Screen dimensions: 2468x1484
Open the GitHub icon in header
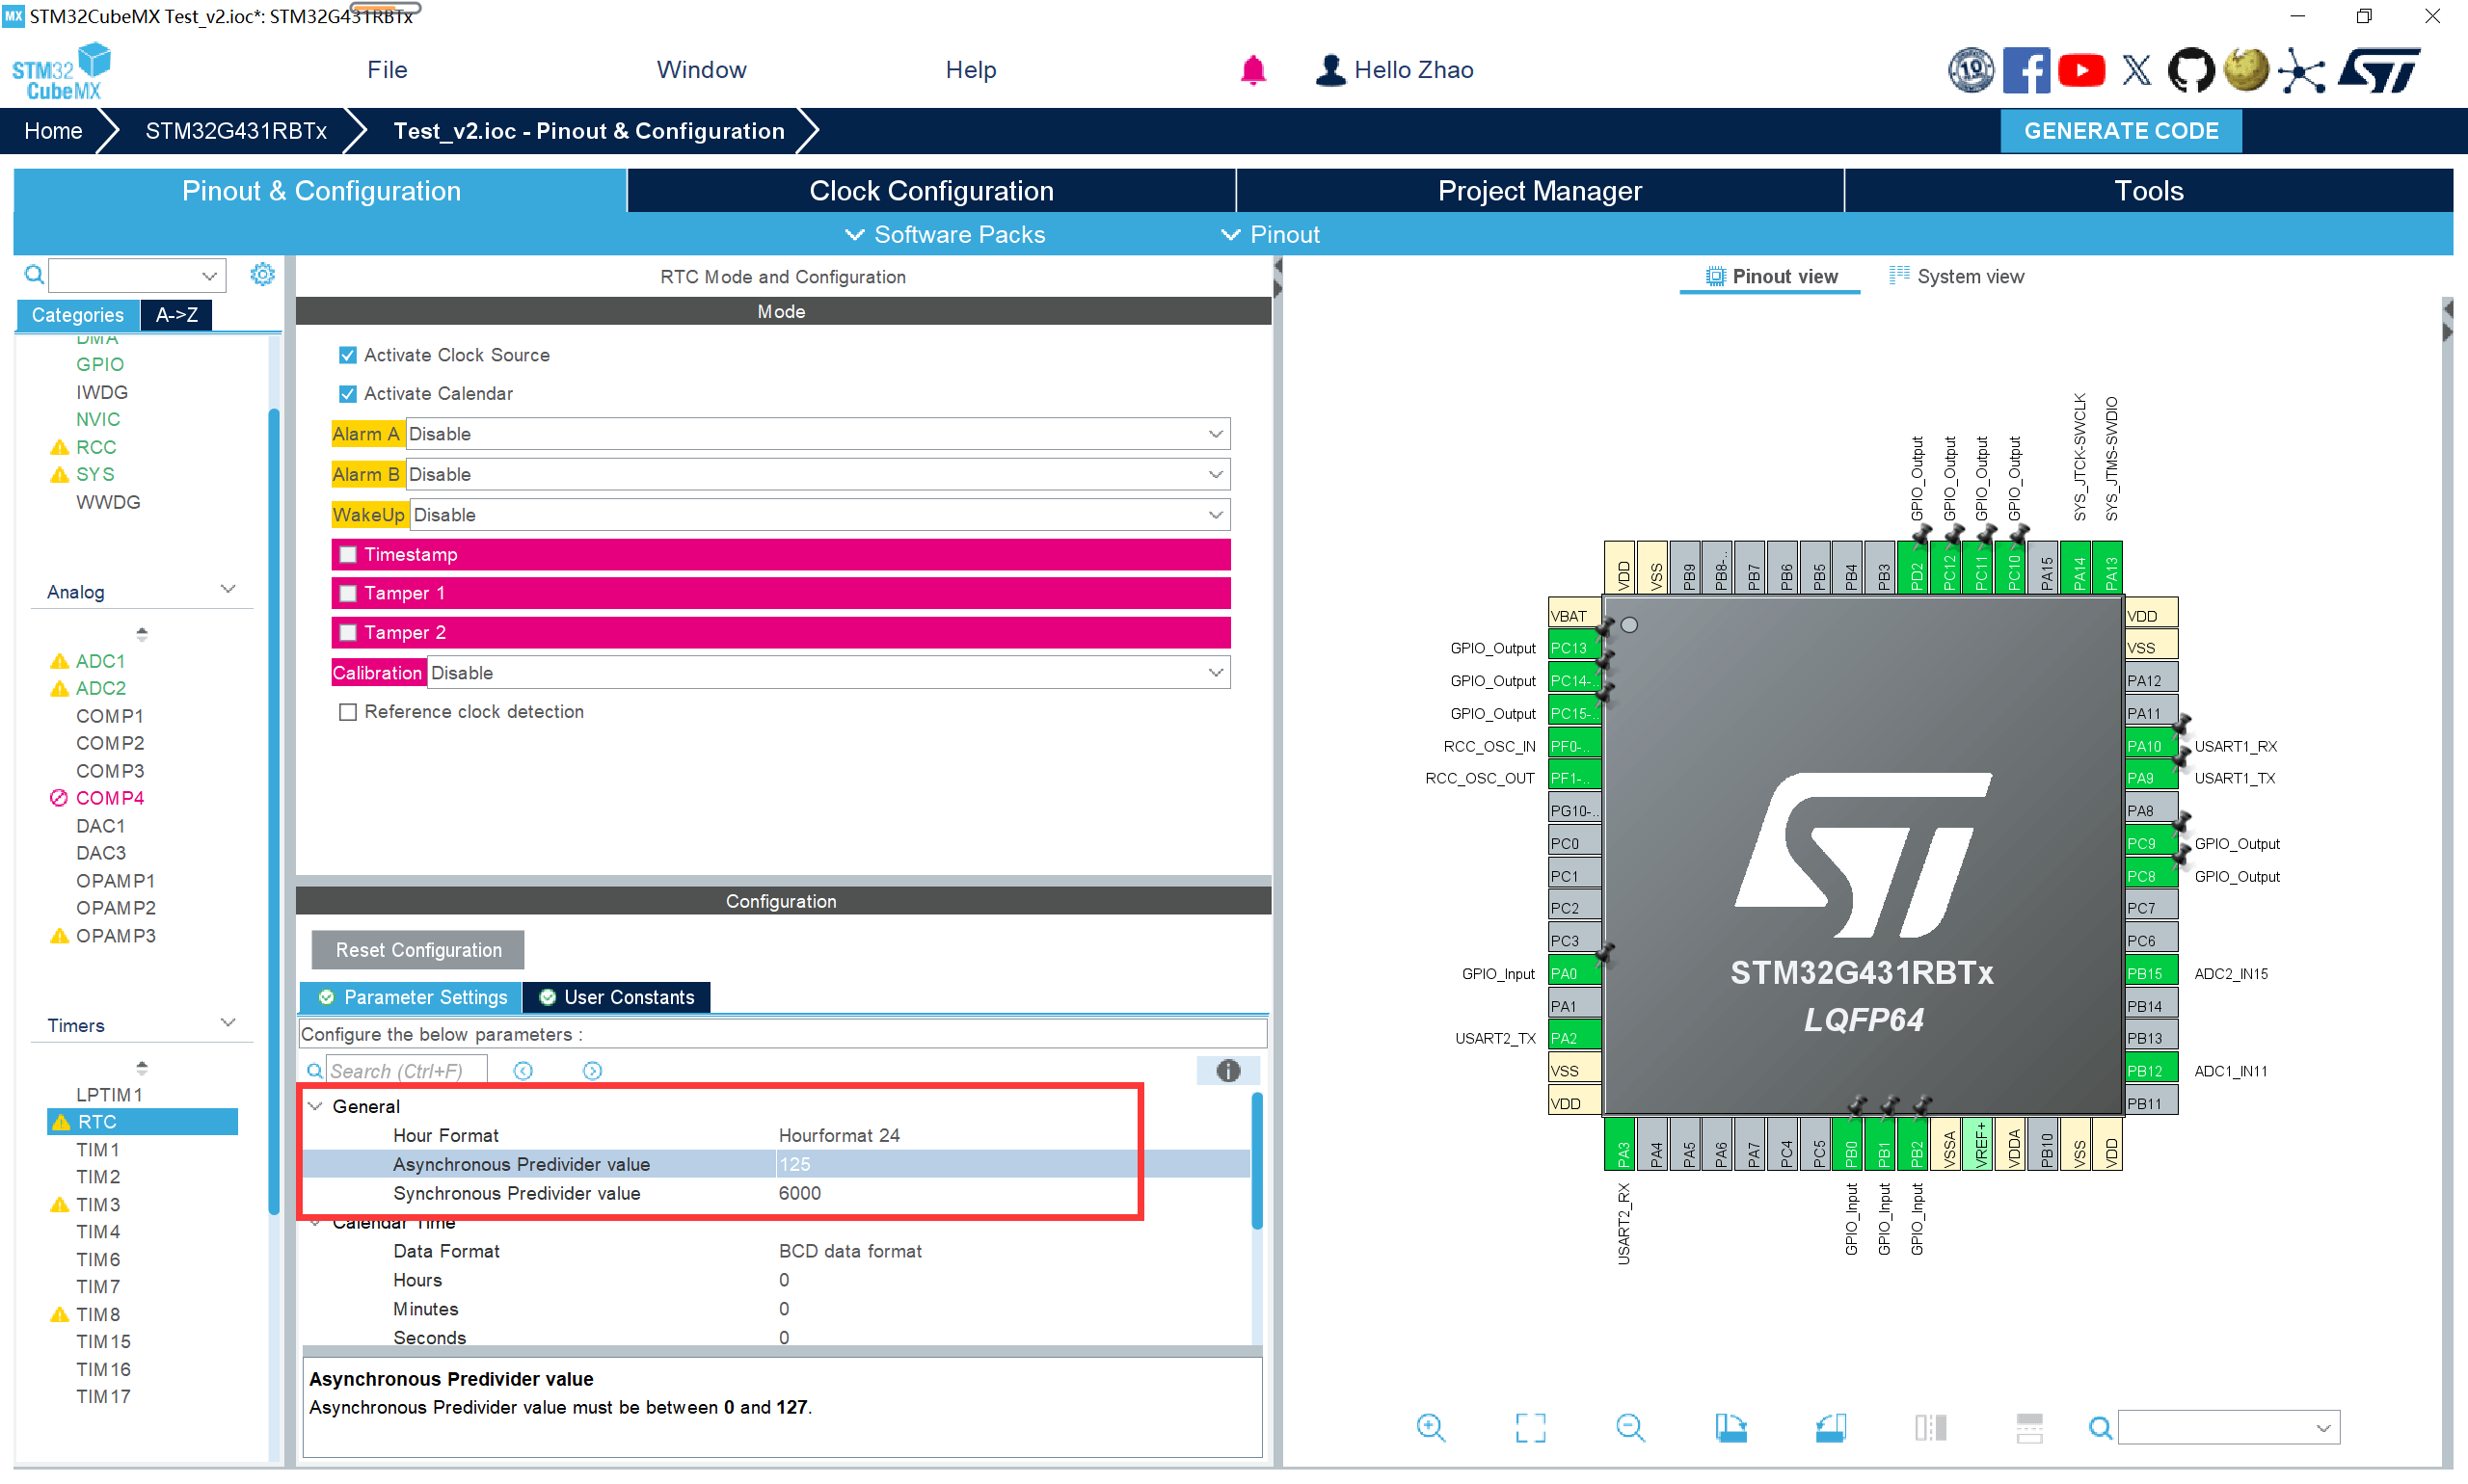point(2190,70)
